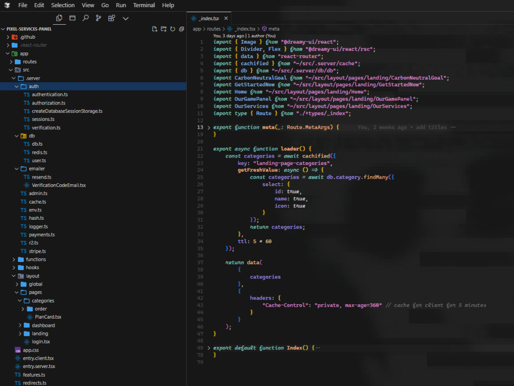Screen dimensions: 514x386
Task: Open redis.ts file
Action: coord(40,152)
